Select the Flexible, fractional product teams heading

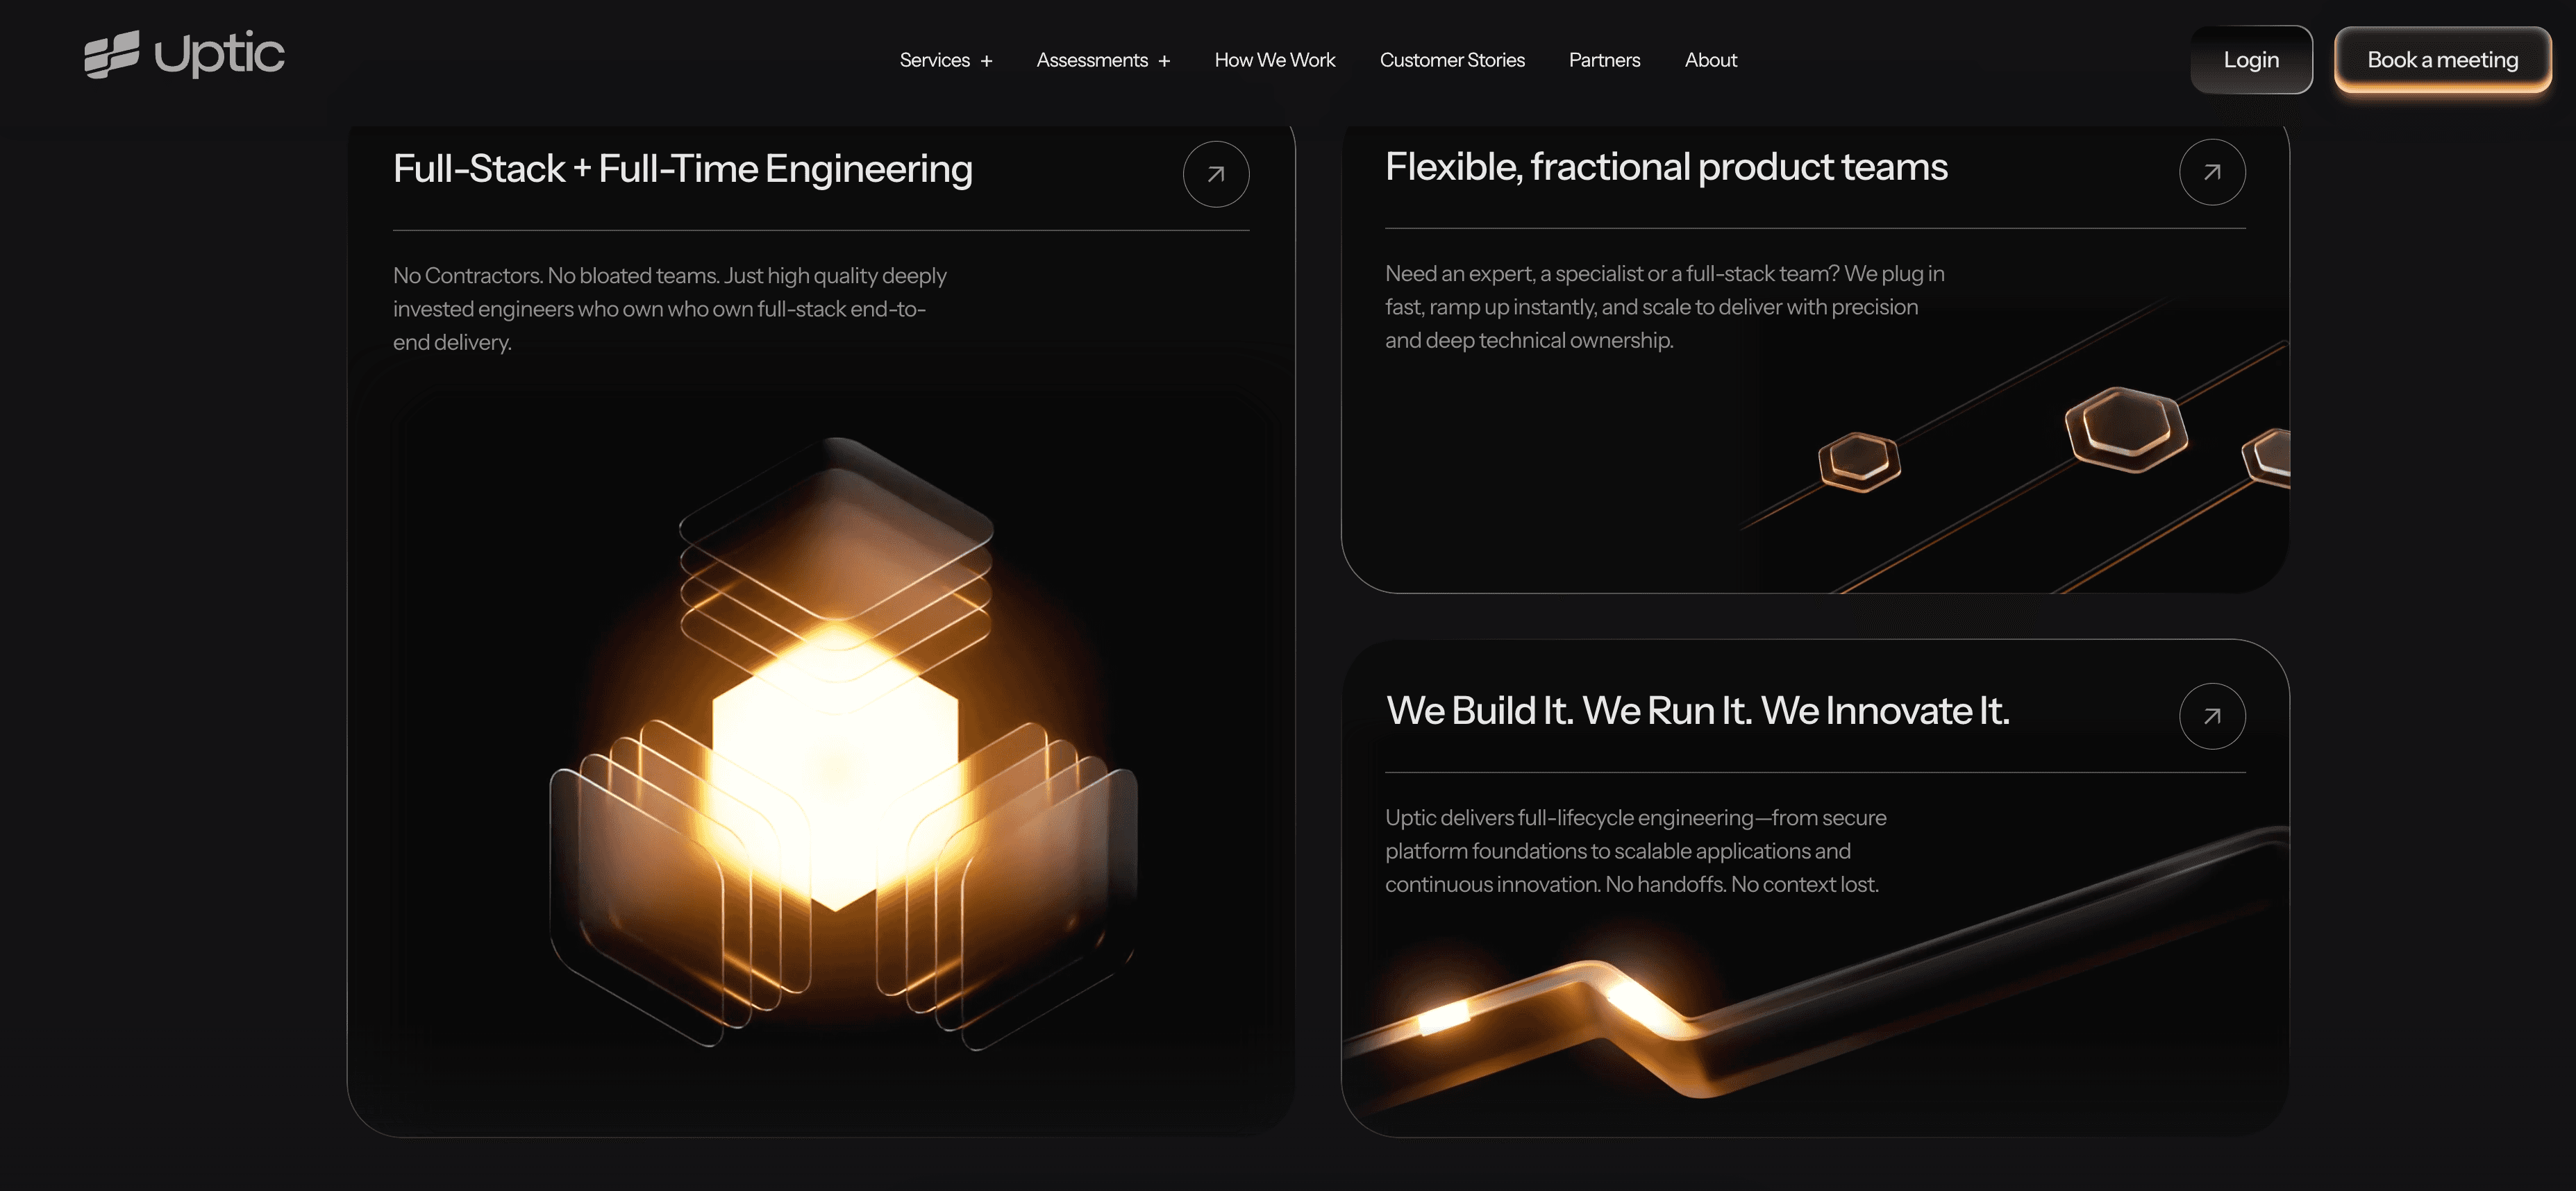coord(1665,167)
